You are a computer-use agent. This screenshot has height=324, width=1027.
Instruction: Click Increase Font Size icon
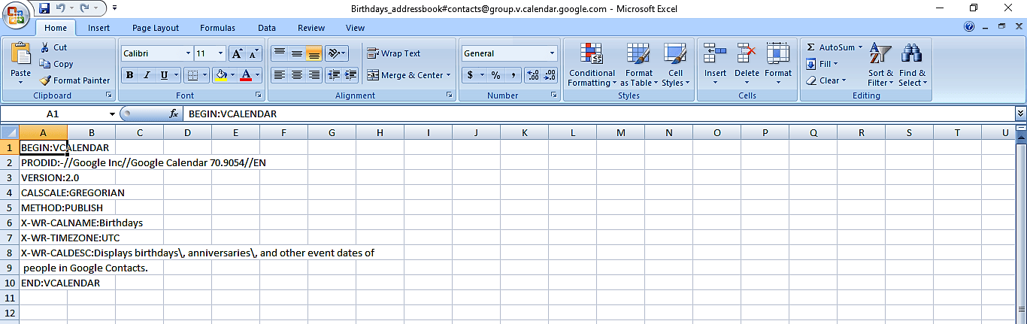[x=237, y=53]
